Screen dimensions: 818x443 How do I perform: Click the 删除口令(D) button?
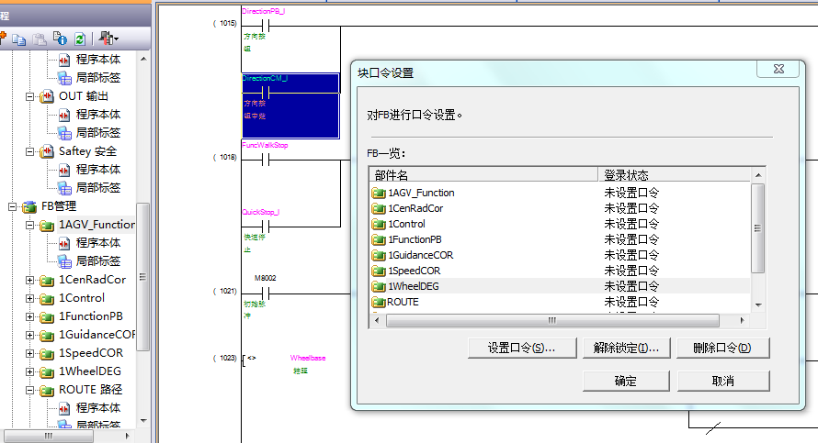click(721, 349)
